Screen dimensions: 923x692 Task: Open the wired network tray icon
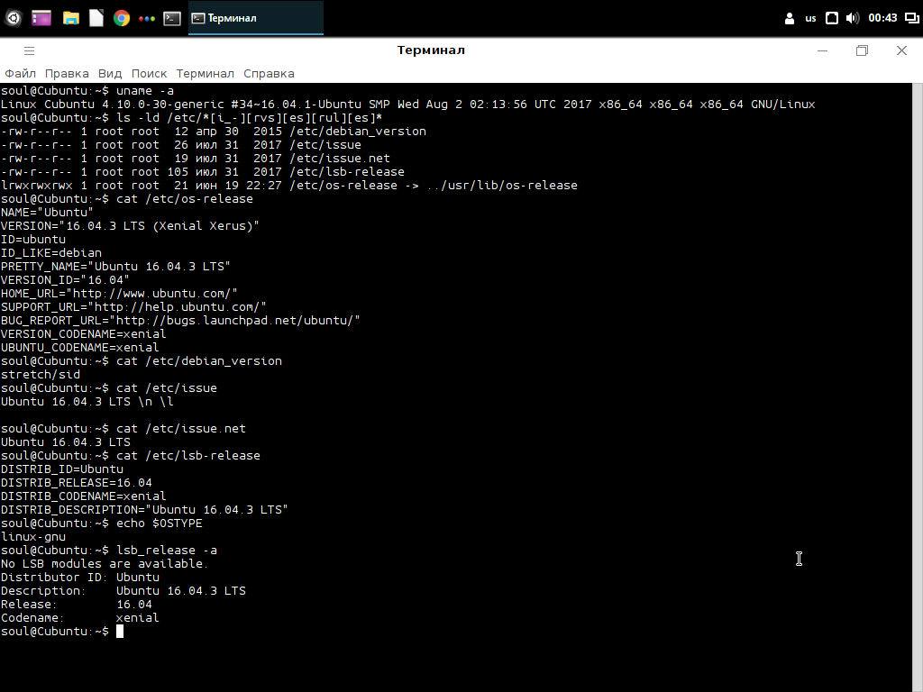832,18
